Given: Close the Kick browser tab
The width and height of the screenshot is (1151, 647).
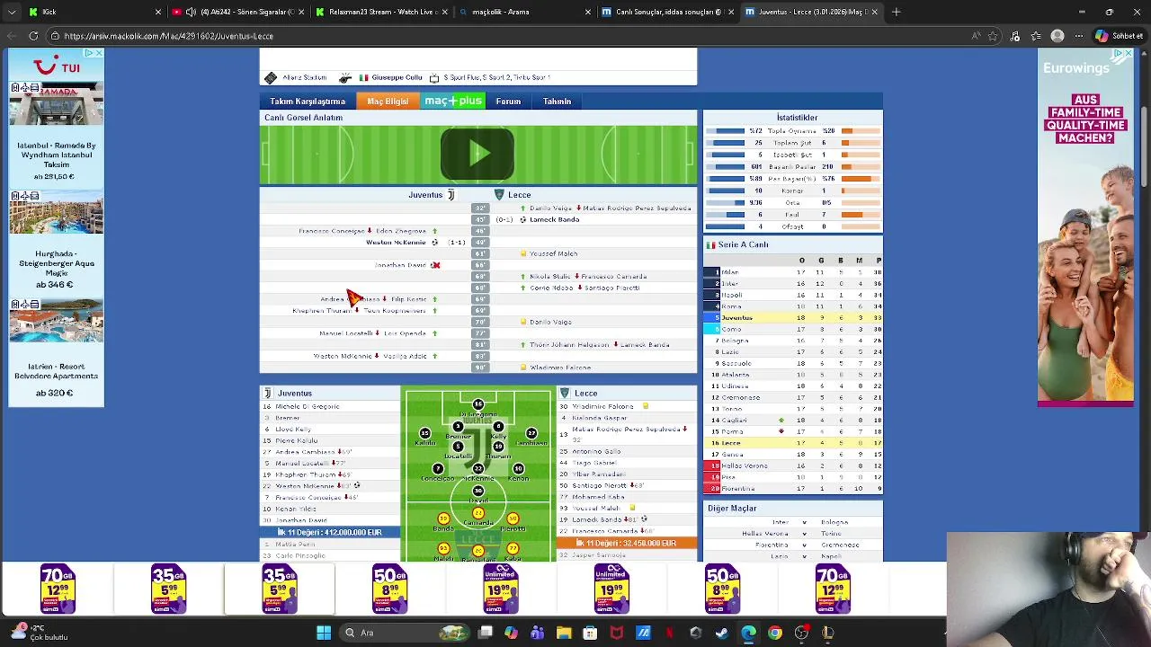Looking at the screenshot, I should pyautogui.click(x=158, y=12).
